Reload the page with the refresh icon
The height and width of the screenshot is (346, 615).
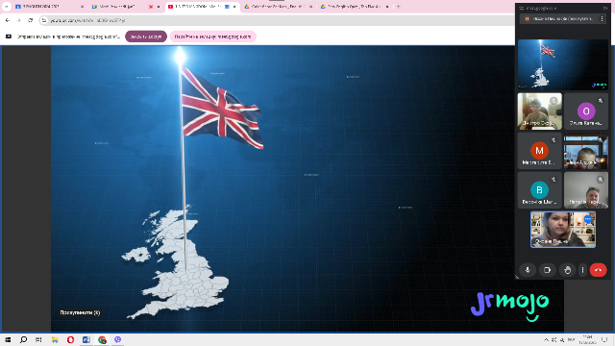pos(30,20)
